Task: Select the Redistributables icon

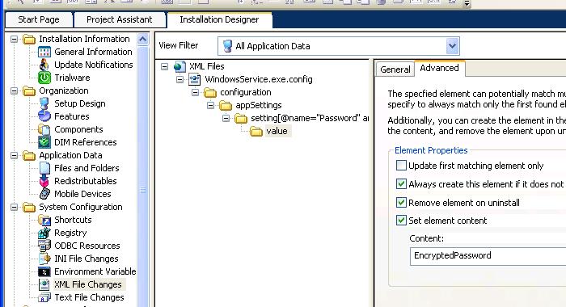Action: (x=44, y=181)
